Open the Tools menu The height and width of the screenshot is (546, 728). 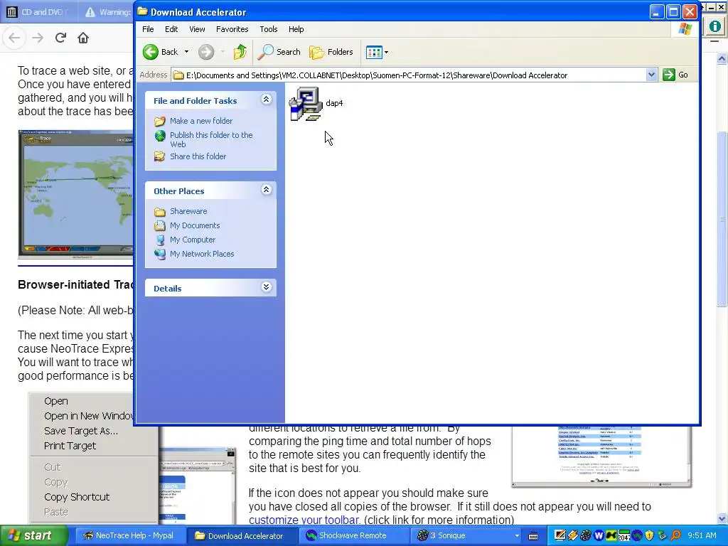click(x=268, y=29)
